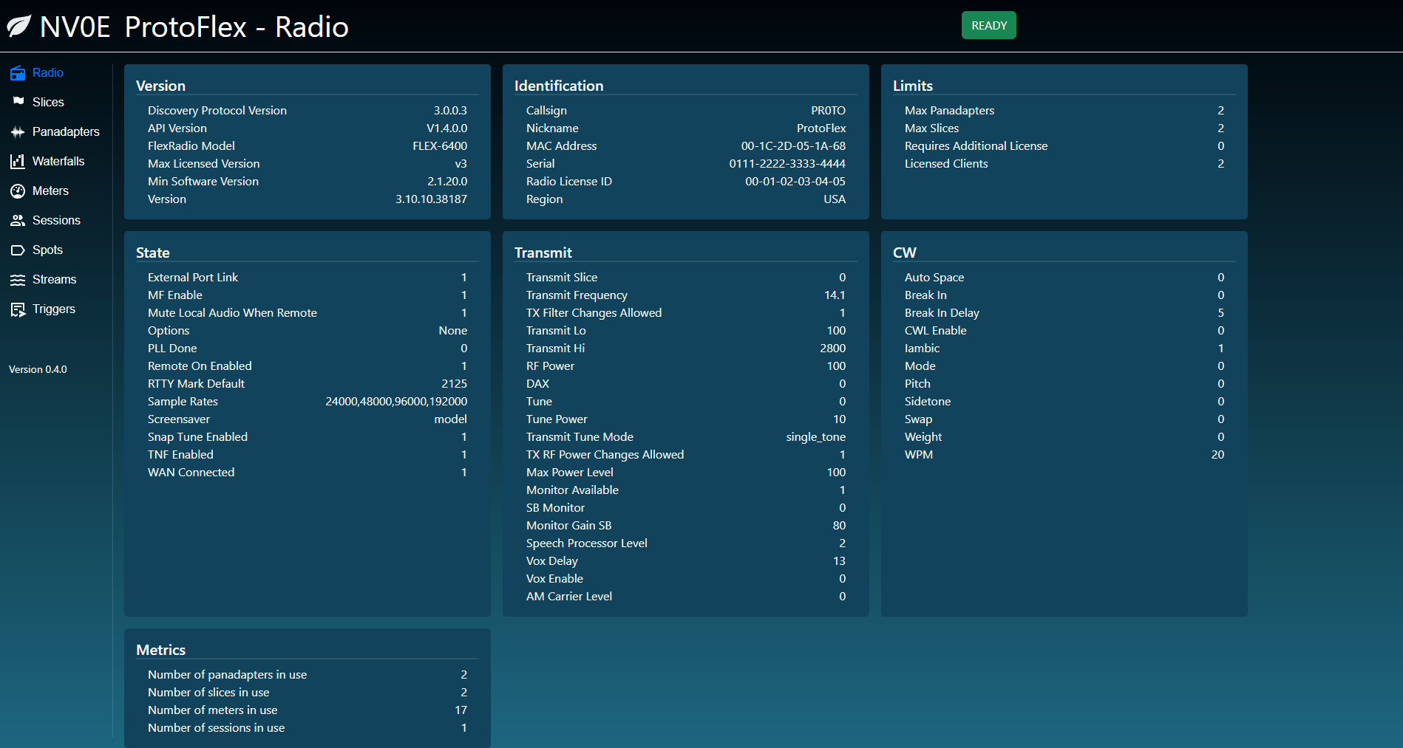The height and width of the screenshot is (748, 1403).
Task: Click the Radio sidebar icon
Action: click(x=18, y=73)
